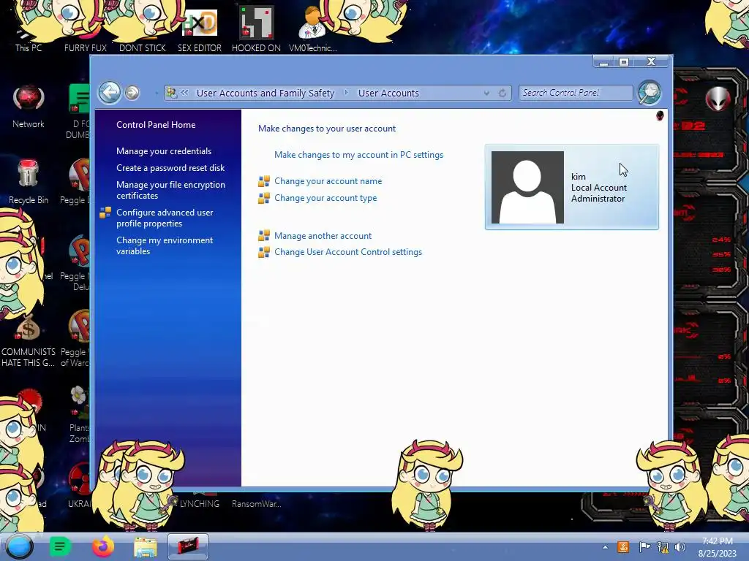749x561 pixels.
Task: Click the double-chevron before User Accounts and Family Safety
Action: click(184, 93)
